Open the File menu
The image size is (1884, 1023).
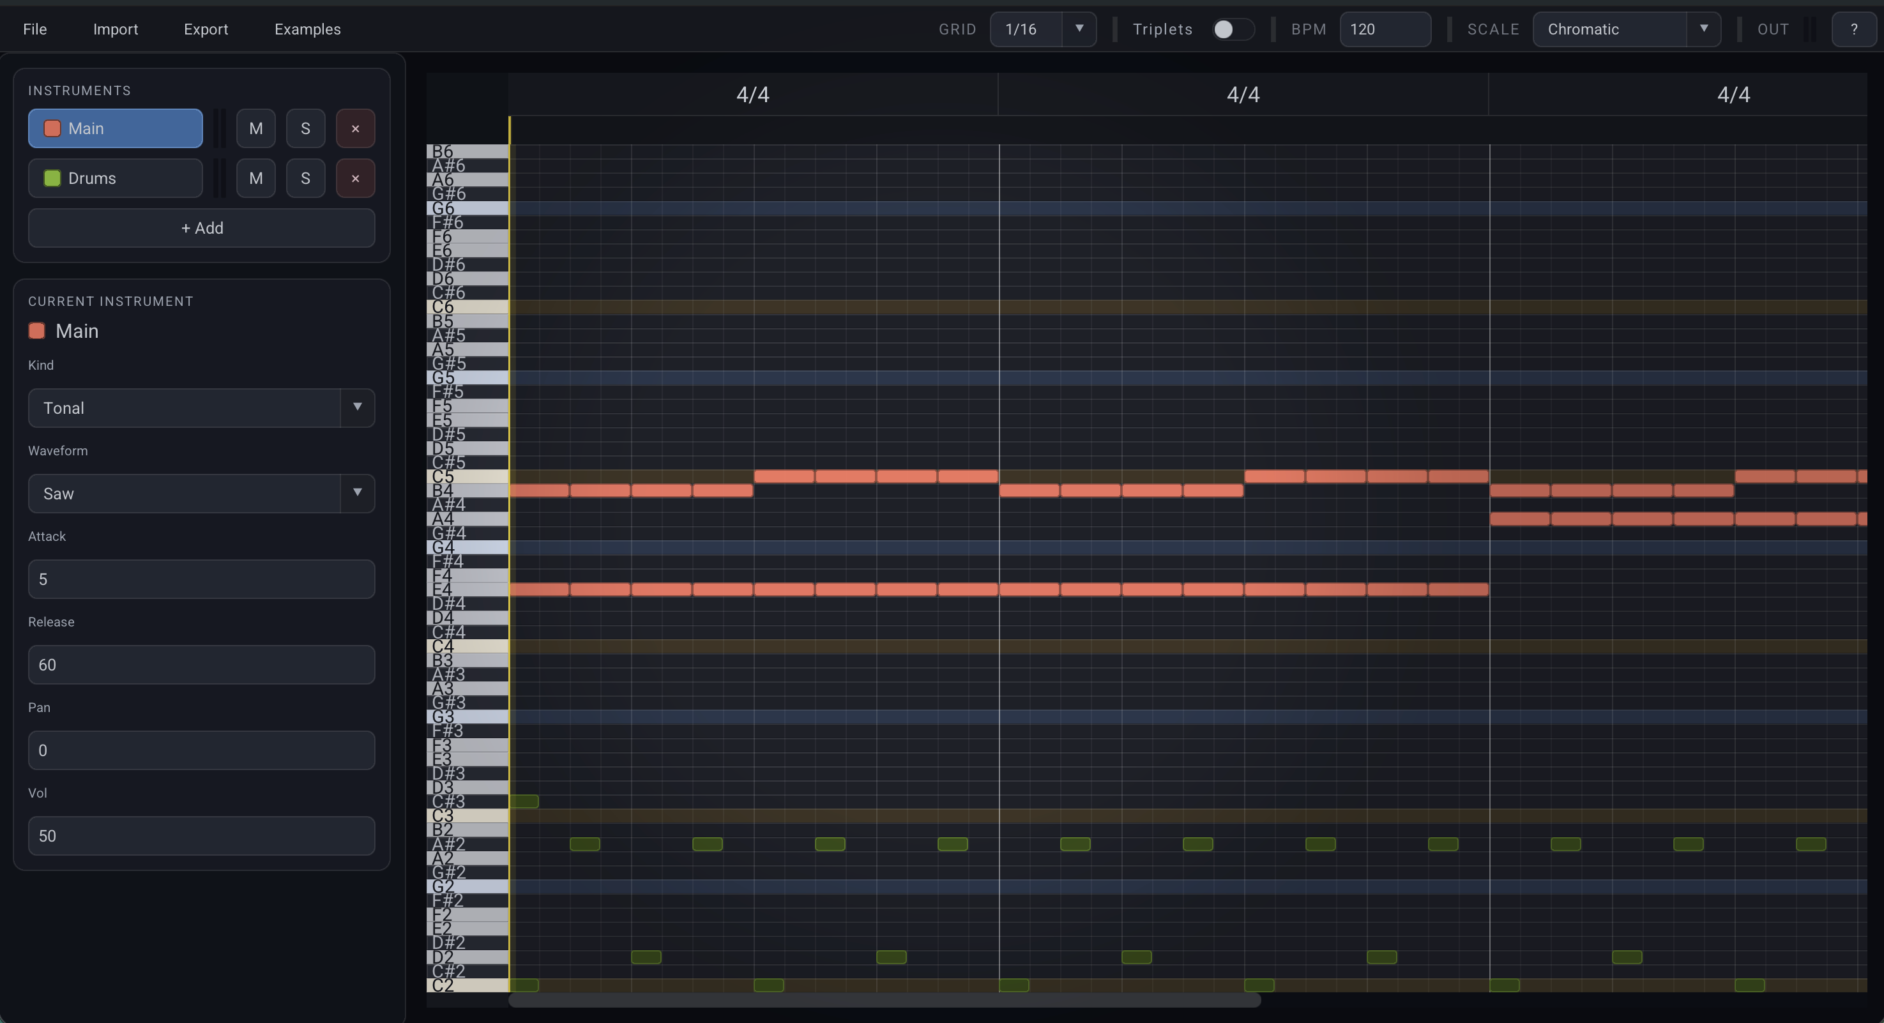coord(34,29)
